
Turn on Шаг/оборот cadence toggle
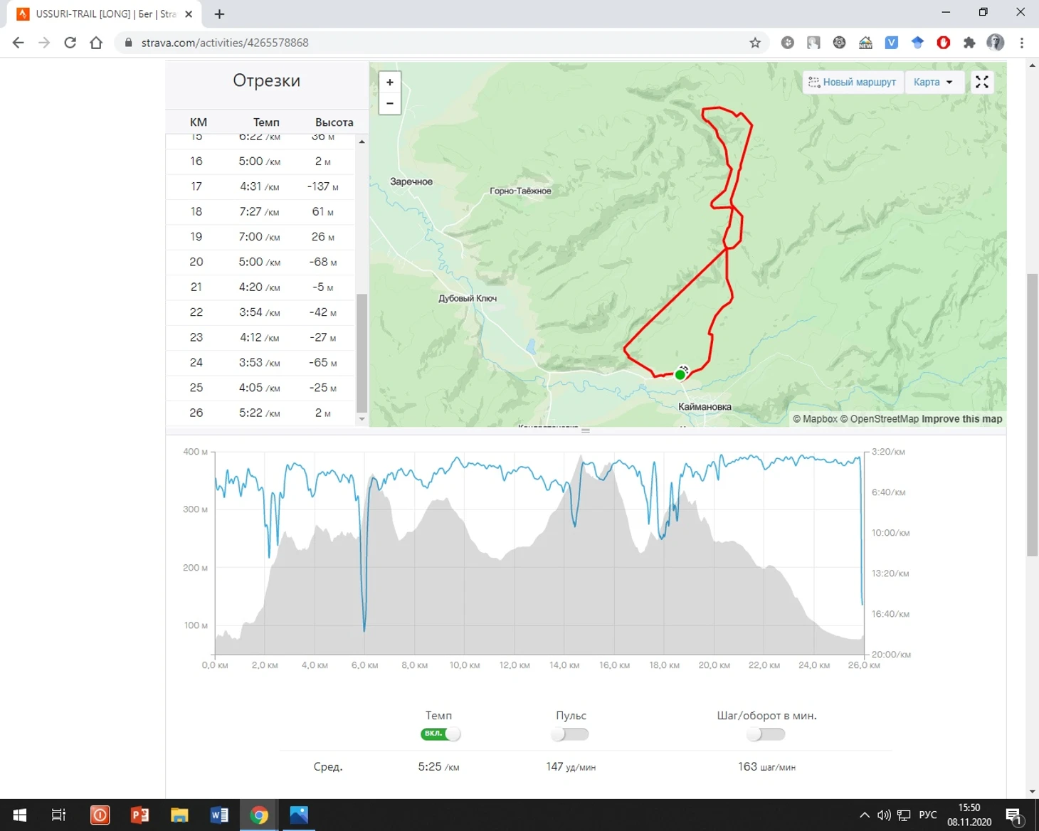coord(766,734)
